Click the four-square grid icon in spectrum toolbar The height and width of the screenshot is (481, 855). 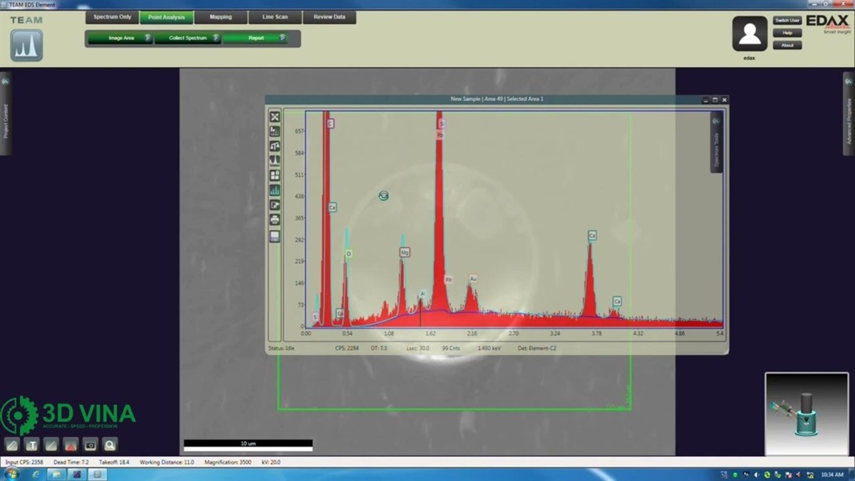275,175
